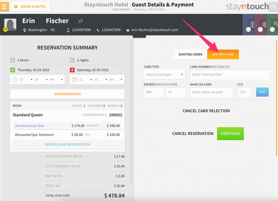Click the total stay cost $ 478.84
This screenshot has width=278, height=201.
[114, 196]
